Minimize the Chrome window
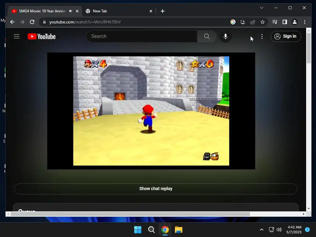This screenshot has width=316, height=237. point(276,8)
